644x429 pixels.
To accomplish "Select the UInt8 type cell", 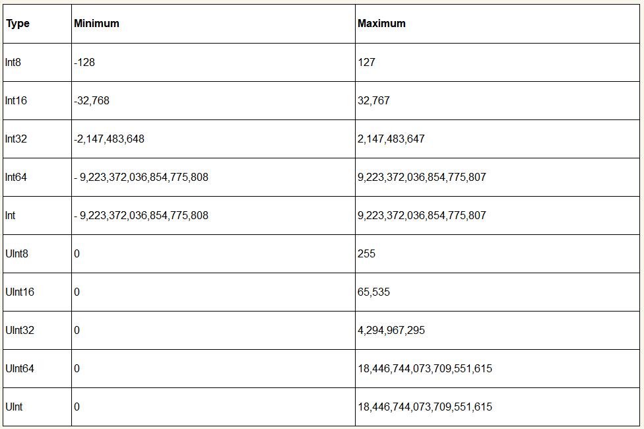I will pyautogui.click(x=16, y=253).
